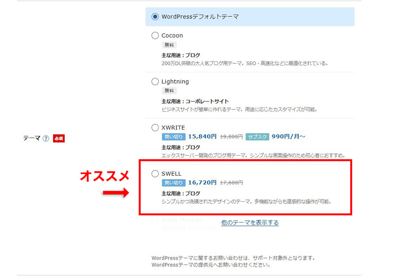Click the サブスク badge for XWRITE
The height and width of the screenshot is (276, 398).
click(x=257, y=137)
